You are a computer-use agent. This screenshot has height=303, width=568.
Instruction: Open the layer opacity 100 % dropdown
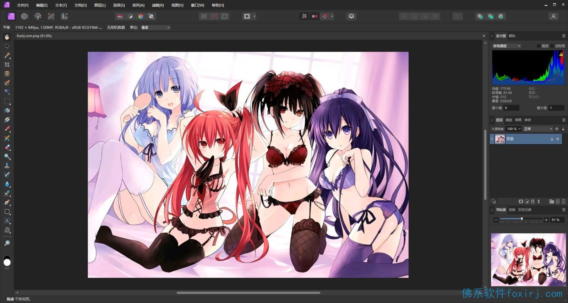coord(514,129)
